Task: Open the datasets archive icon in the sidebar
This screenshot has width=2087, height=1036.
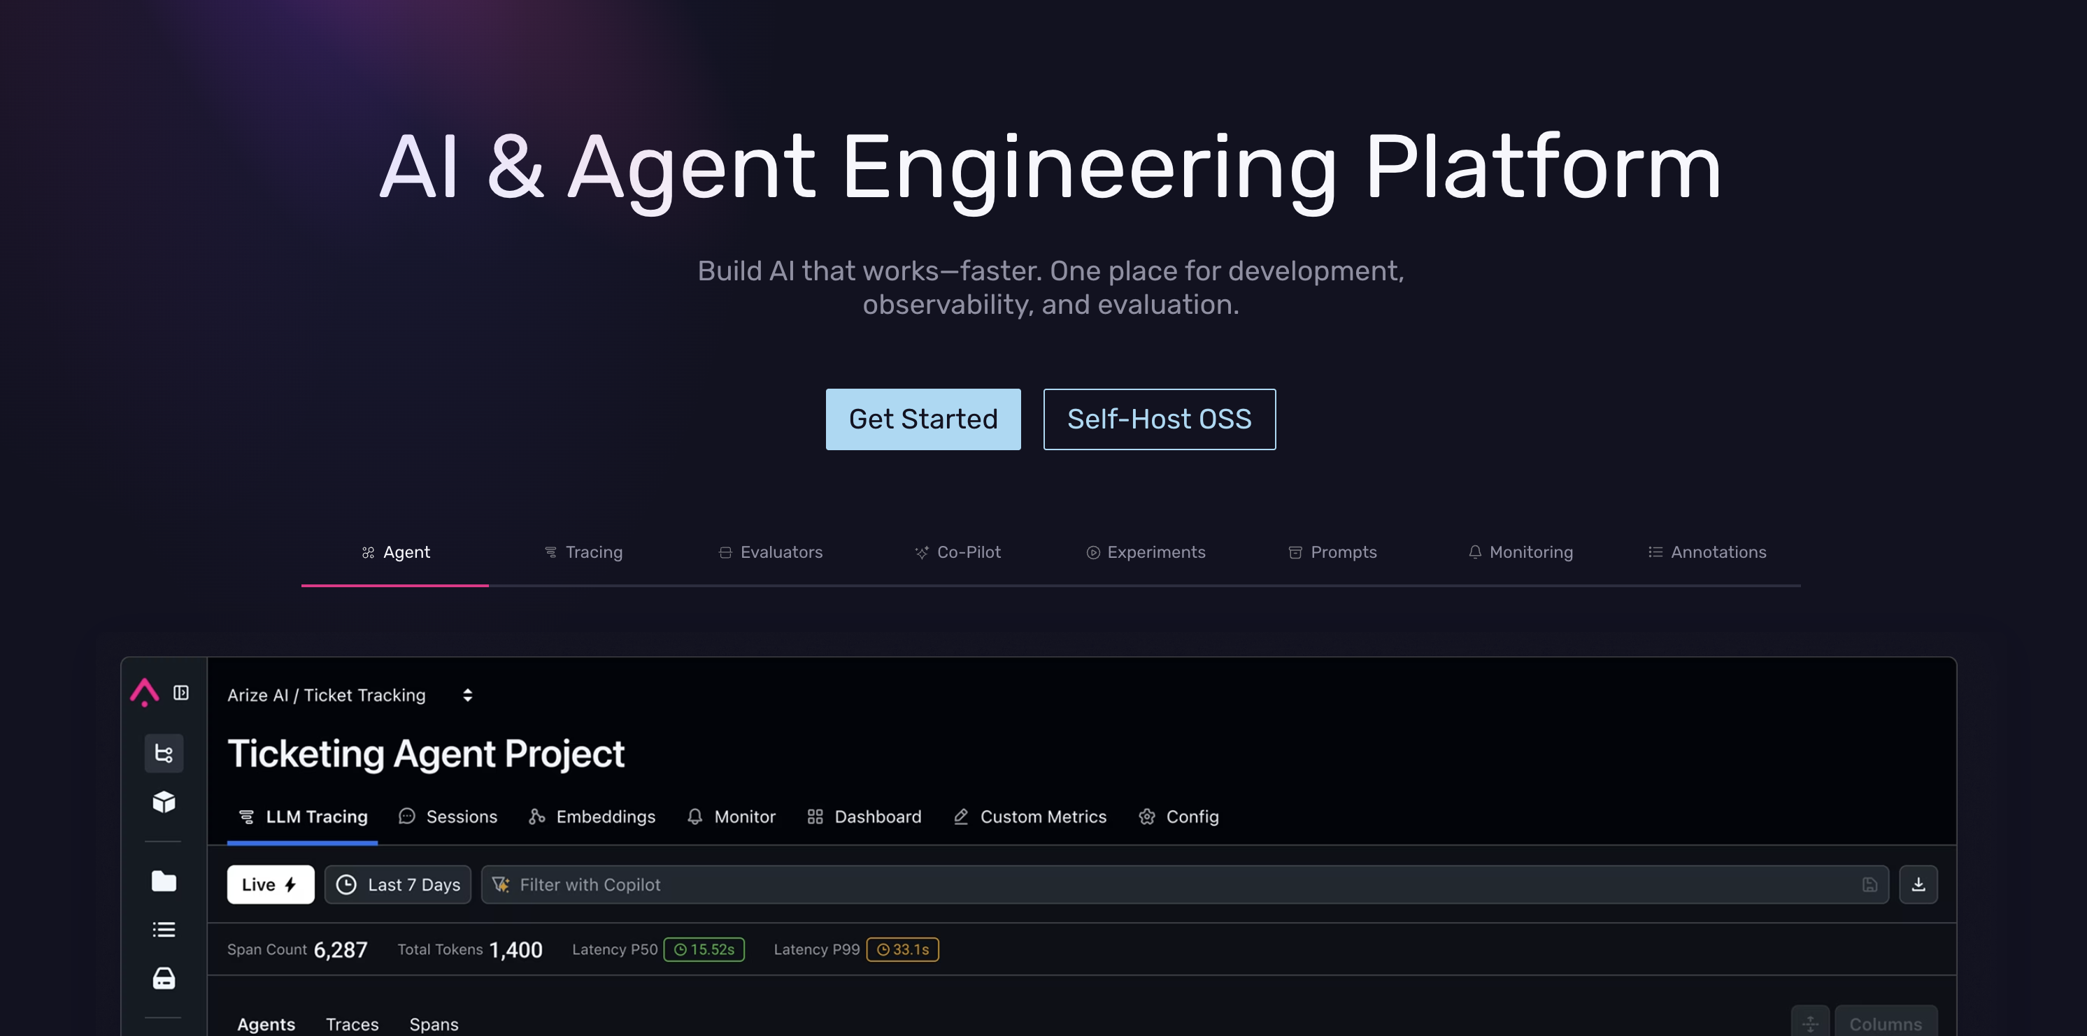Action: coord(164,978)
